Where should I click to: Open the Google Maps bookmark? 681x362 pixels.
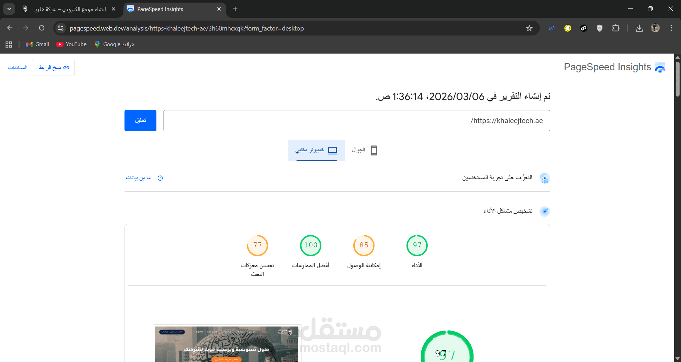[x=114, y=44]
